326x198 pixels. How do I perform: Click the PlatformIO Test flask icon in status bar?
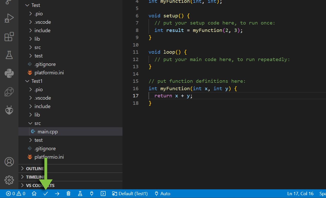[x=80, y=194]
